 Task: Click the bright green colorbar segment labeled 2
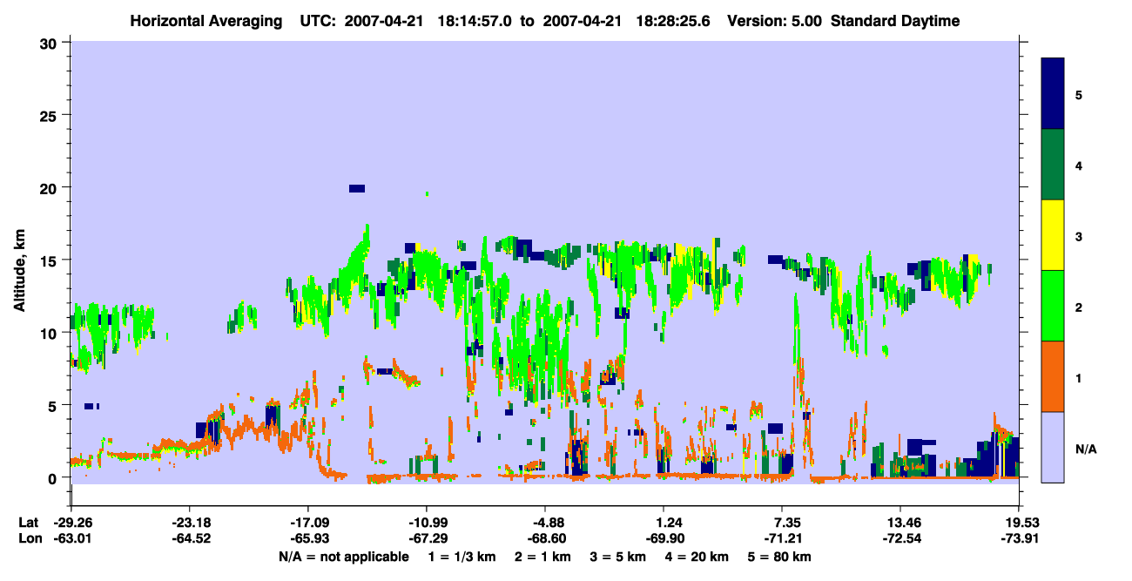pyautogui.click(x=1053, y=306)
